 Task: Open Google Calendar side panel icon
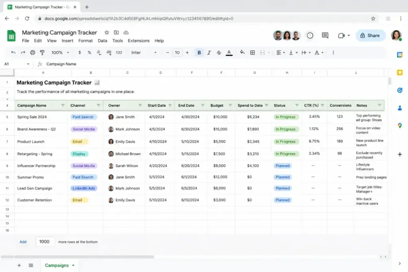click(x=400, y=55)
